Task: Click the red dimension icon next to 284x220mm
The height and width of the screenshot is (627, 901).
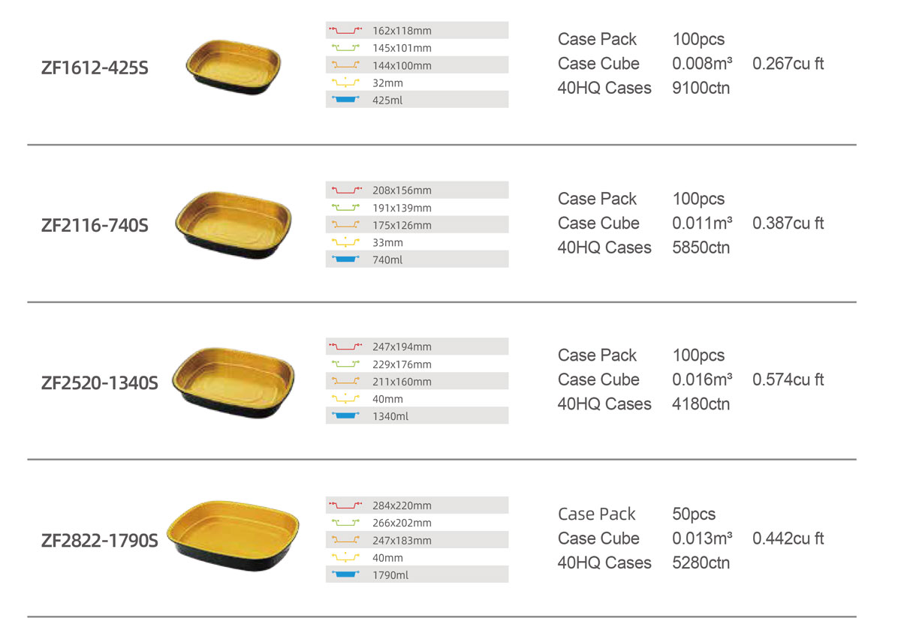Action: pos(345,505)
